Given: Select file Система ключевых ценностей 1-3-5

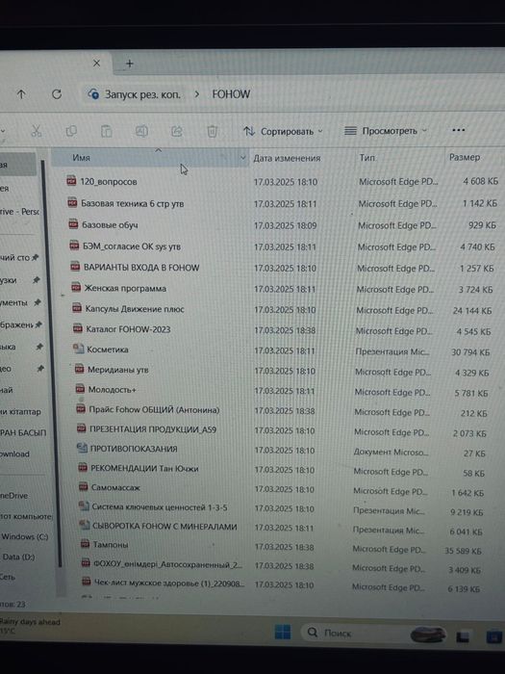Looking at the screenshot, I should click(160, 506).
